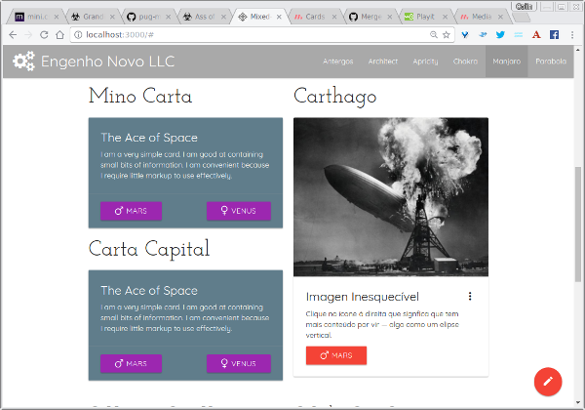Screen dimensions: 585x410
Task: Click VENUS button in Mino Carta card
Action: click(239, 211)
